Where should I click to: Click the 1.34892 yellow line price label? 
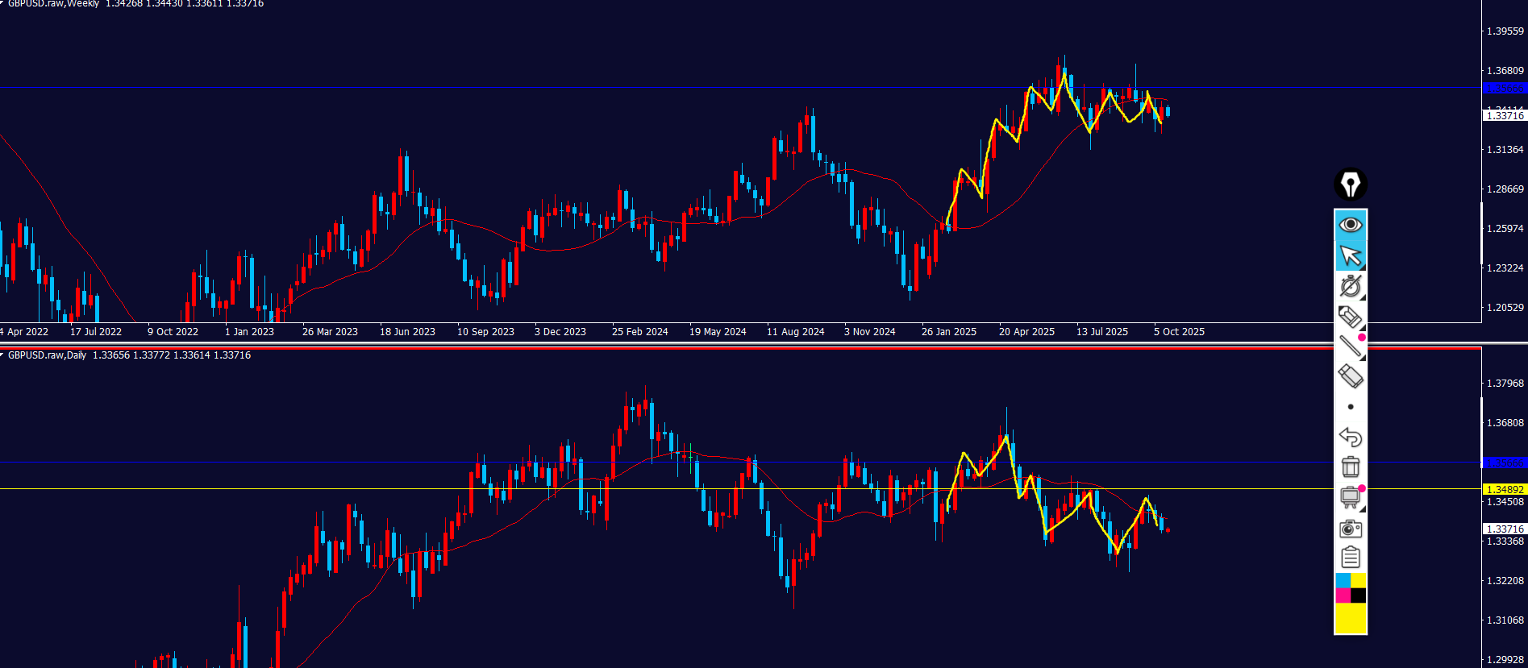[x=1505, y=489]
